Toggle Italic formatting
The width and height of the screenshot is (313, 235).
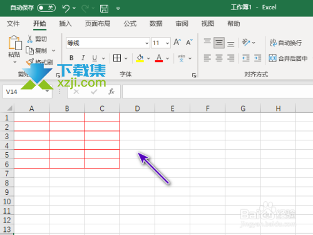83,58
